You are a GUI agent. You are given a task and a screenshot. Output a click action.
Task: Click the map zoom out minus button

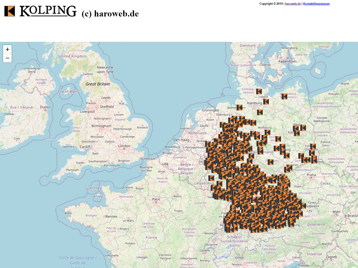coord(7,58)
